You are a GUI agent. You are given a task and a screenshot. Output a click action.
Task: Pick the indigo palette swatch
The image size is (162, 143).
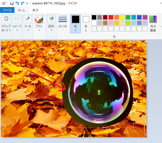pyautogui.click(x=139, y=17)
